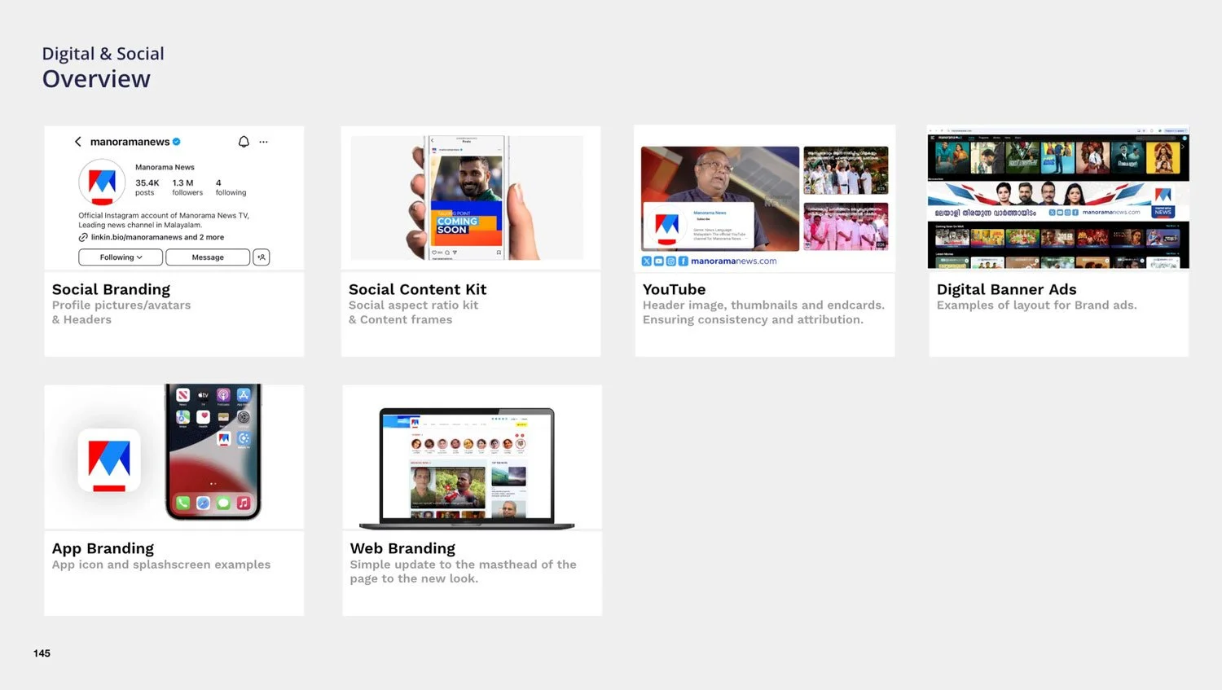Open the Following dropdown chevron

click(139, 257)
